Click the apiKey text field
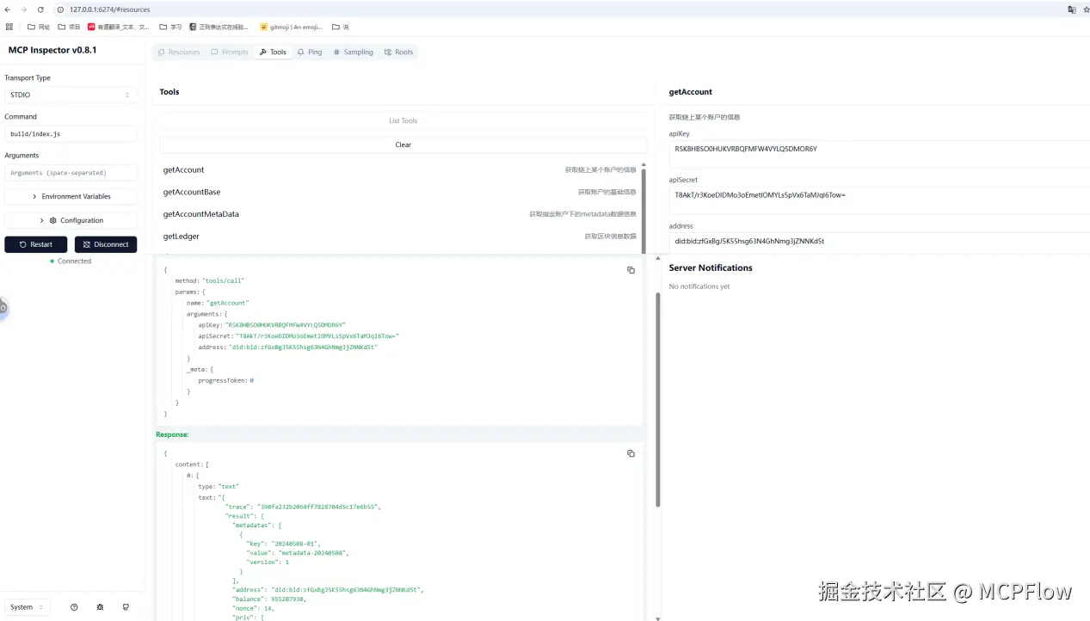 pos(879,153)
